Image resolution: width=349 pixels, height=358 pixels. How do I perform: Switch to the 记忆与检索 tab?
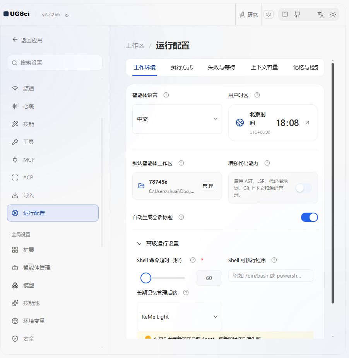point(306,67)
